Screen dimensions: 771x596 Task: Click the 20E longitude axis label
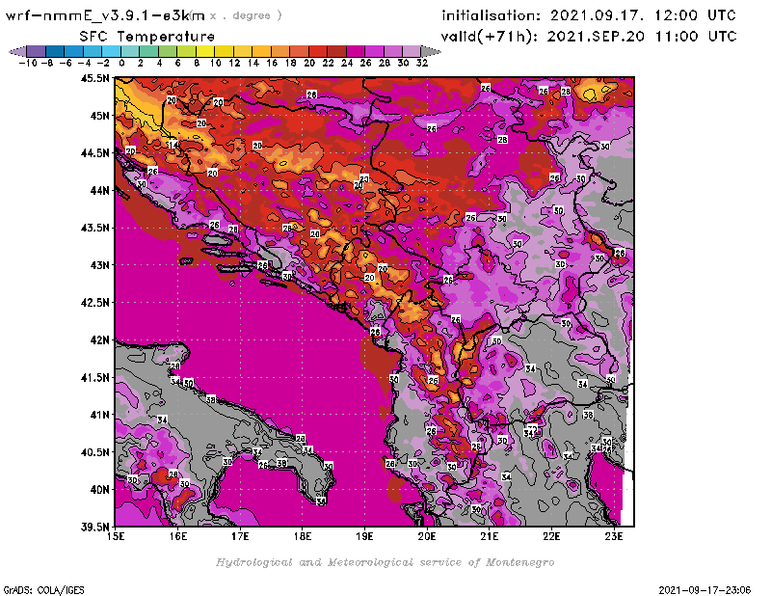427,536
